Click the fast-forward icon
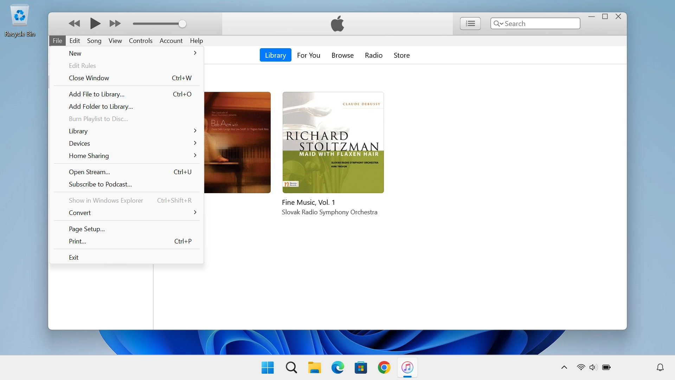675x380 pixels. click(x=115, y=24)
